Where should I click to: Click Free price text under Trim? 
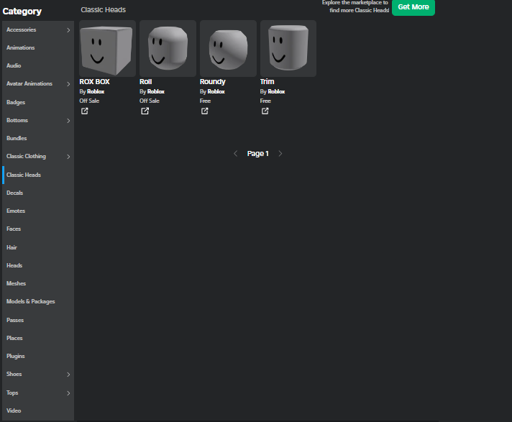tap(265, 101)
